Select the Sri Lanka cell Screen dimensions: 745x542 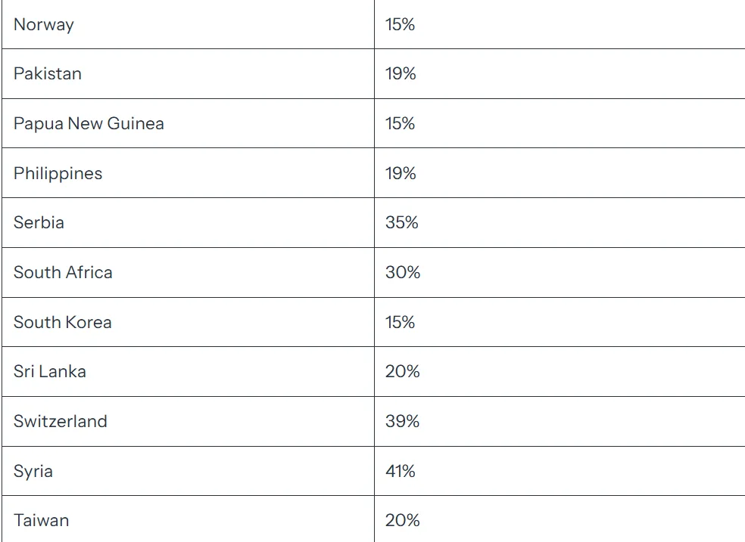point(49,371)
